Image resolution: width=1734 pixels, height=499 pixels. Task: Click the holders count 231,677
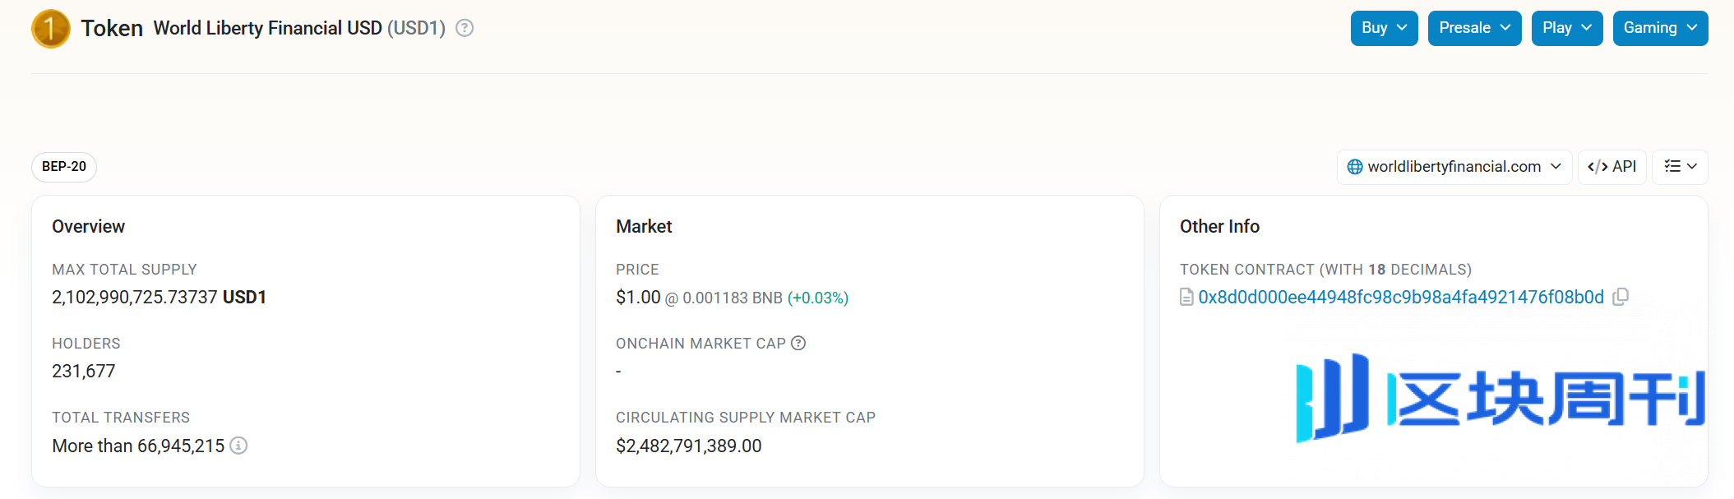click(84, 371)
